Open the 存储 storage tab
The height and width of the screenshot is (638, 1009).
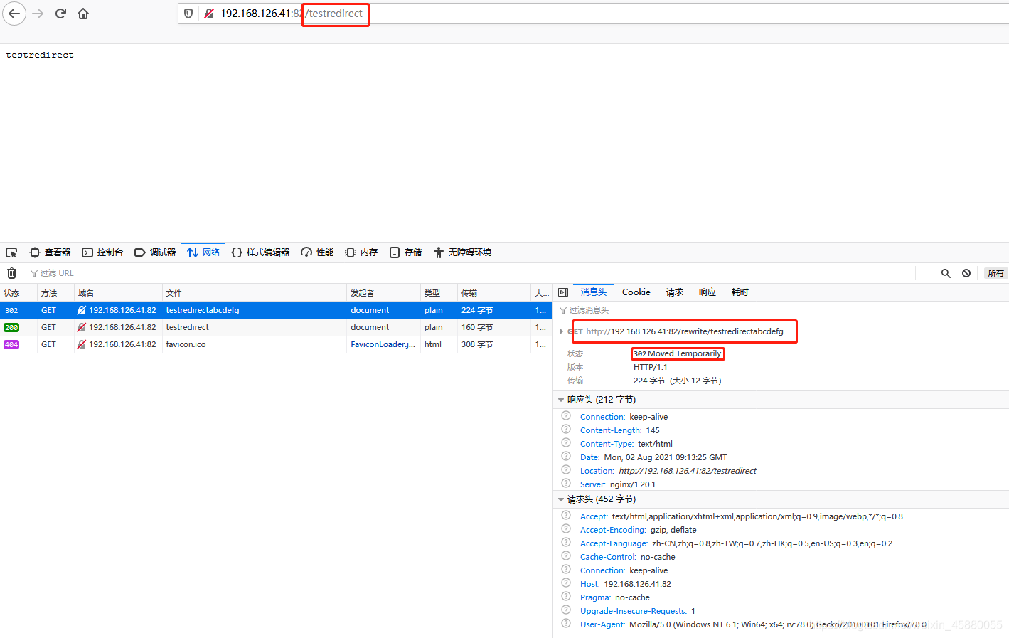click(405, 252)
